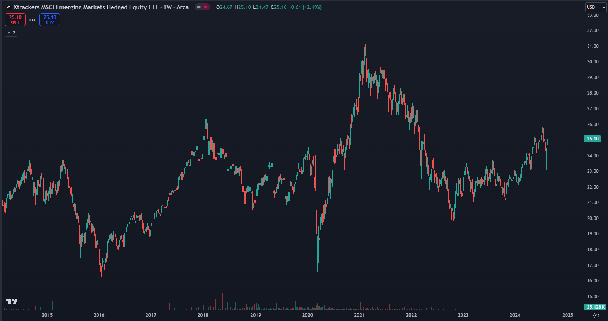Screen dimensions: 608x321
Task: Click the 25.128K volume label
Action: point(595,307)
